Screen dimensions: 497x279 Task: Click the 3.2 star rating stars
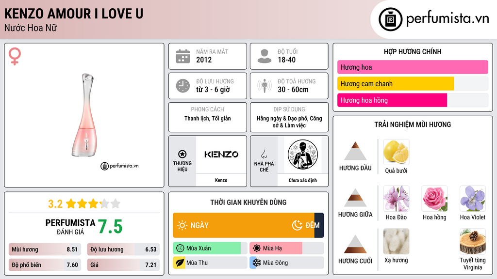pyautogui.click(x=93, y=203)
